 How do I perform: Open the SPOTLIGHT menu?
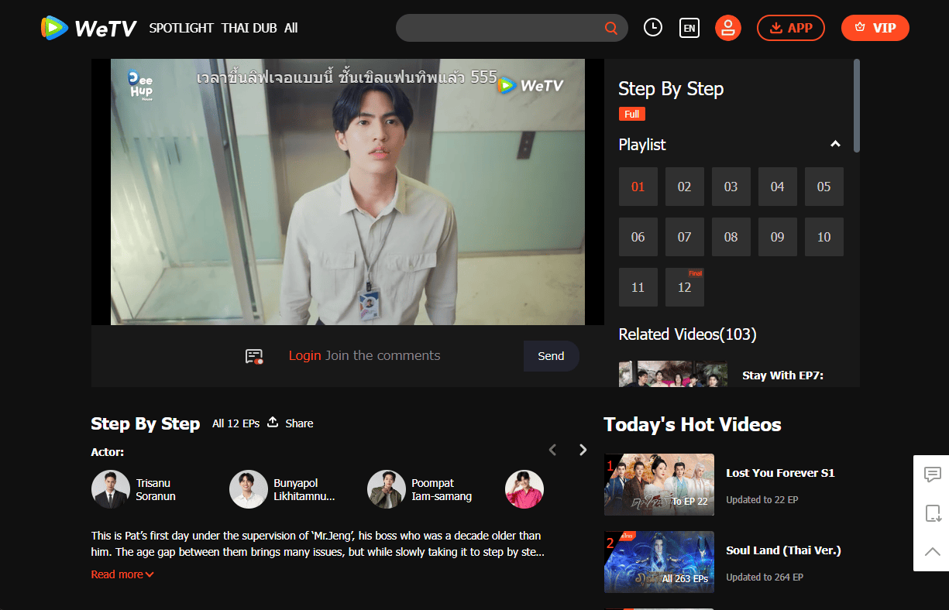pos(181,28)
